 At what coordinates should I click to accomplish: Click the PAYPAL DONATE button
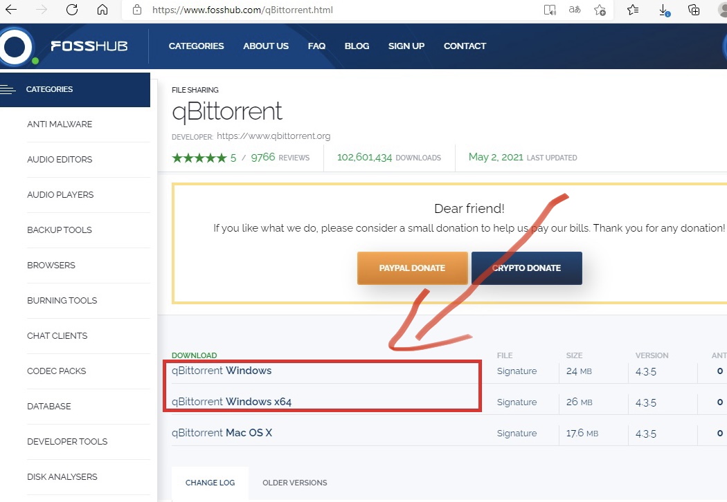point(412,268)
